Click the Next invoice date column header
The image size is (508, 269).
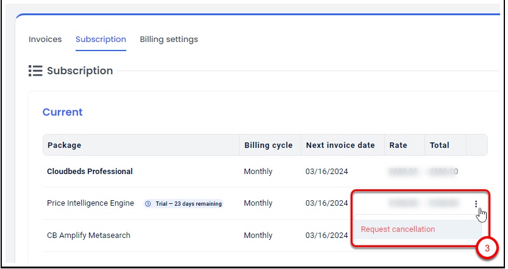pos(340,145)
